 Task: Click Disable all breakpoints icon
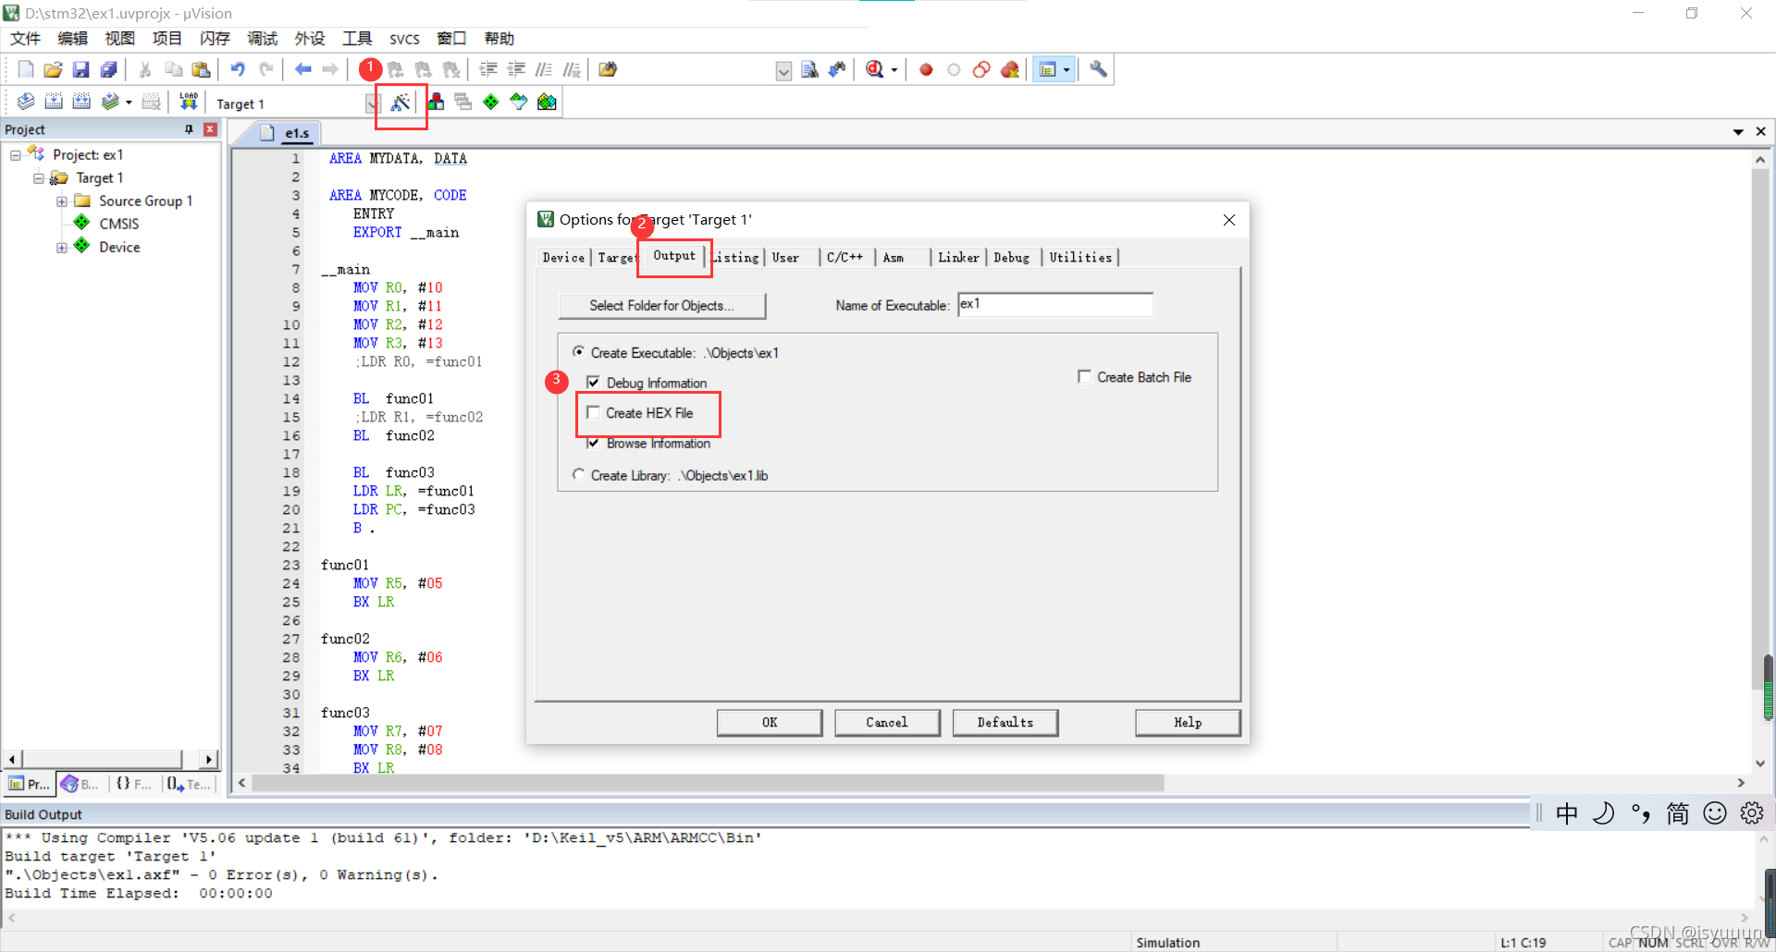point(981,69)
